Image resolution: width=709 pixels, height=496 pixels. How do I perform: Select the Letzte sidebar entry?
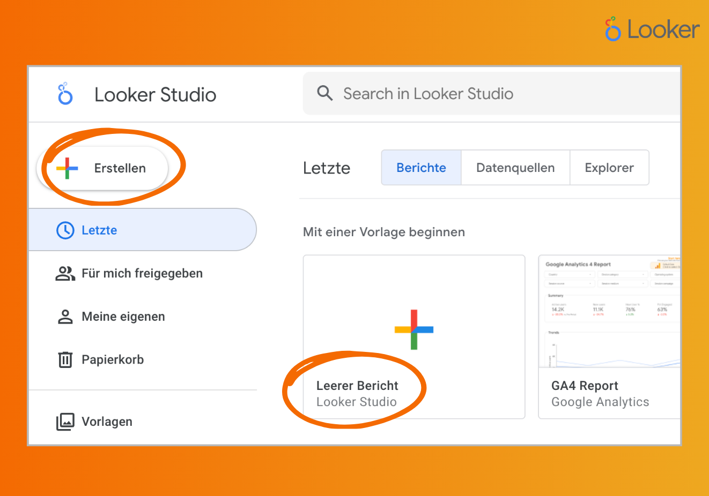pyautogui.click(x=100, y=230)
